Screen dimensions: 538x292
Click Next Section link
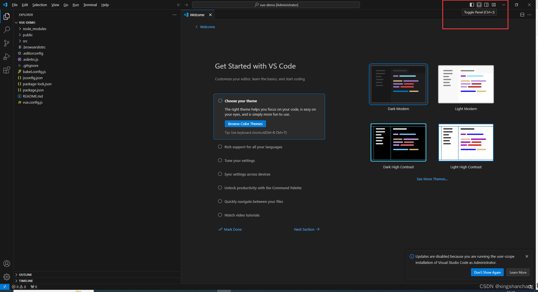click(x=307, y=229)
